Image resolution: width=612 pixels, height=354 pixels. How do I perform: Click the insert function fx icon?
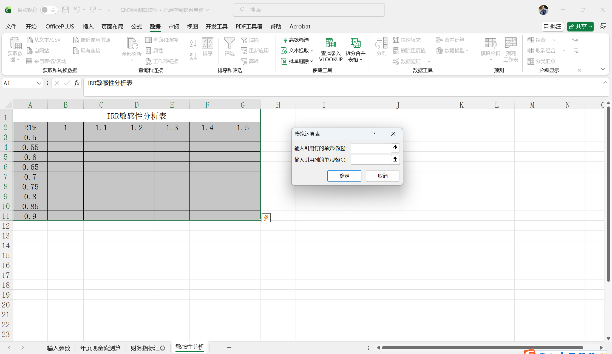tap(76, 83)
